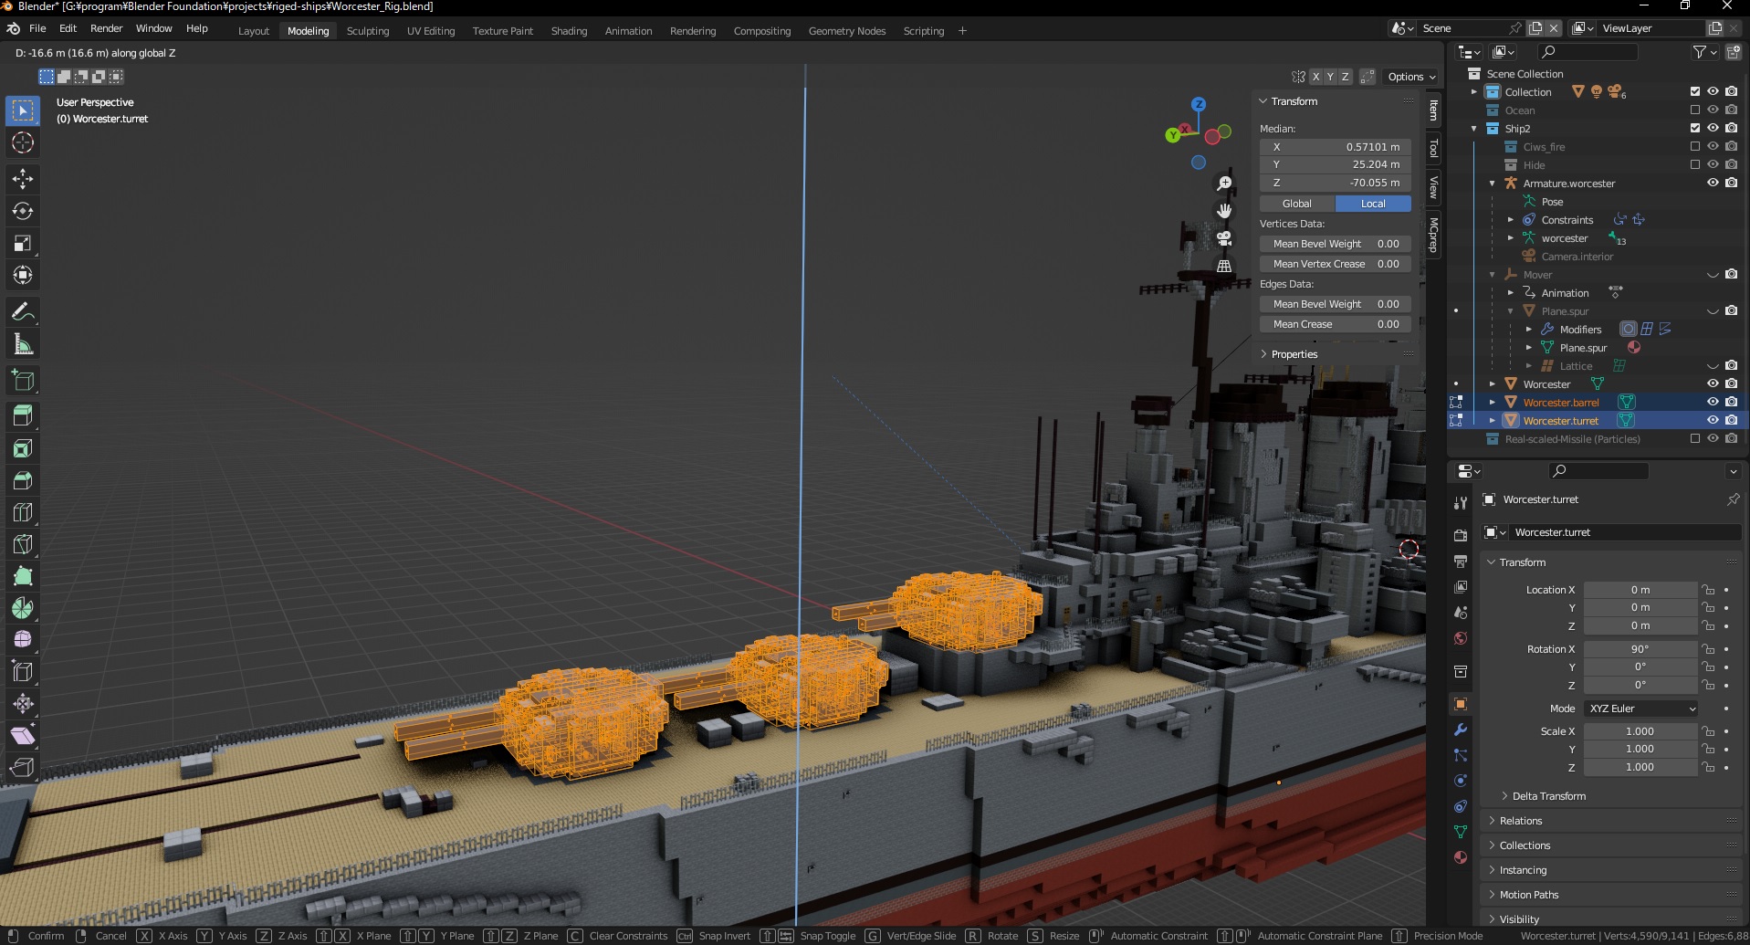Expand the Relations panel

1520,821
